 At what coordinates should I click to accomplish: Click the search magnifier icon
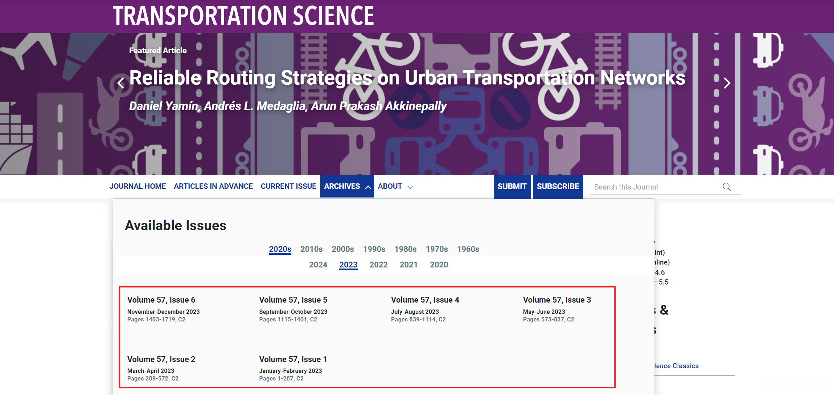pyautogui.click(x=727, y=187)
